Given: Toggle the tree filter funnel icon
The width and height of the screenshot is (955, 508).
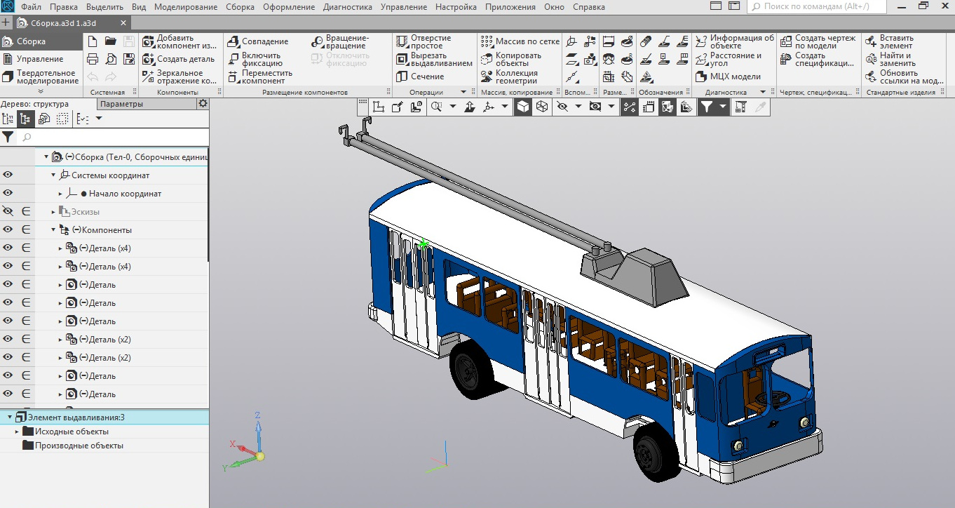Looking at the screenshot, I should (8, 137).
